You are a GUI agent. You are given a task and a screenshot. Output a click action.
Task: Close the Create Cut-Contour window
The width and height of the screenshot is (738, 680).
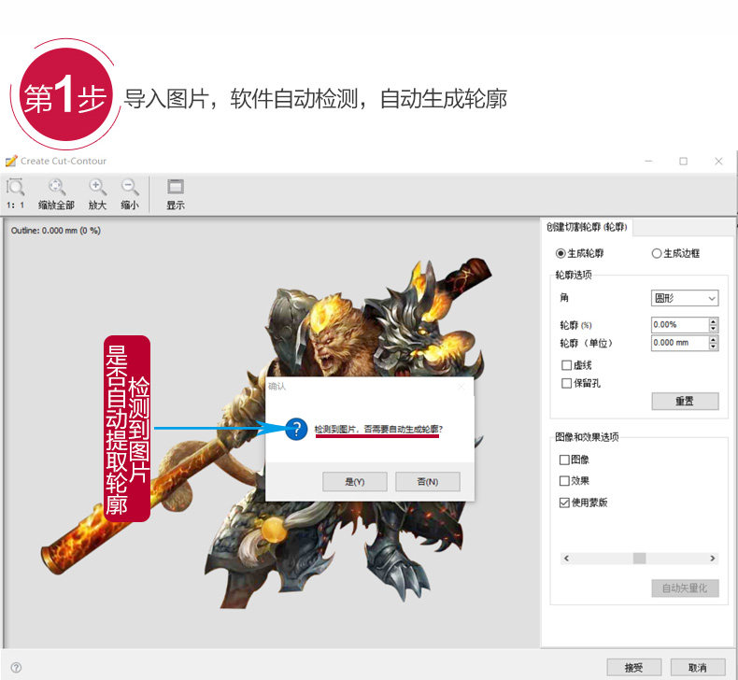point(718,161)
